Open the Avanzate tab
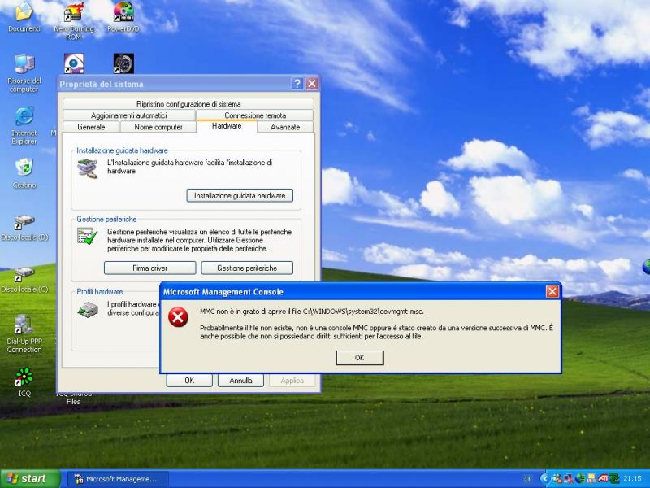Image resolution: width=650 pixels, height=488 pixels. [x=285, y=127]
